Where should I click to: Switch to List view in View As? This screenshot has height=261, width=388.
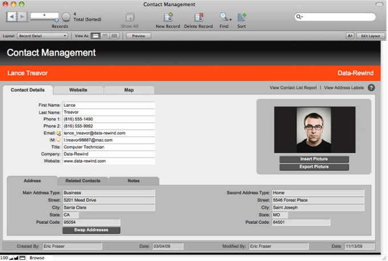[105, 36]
